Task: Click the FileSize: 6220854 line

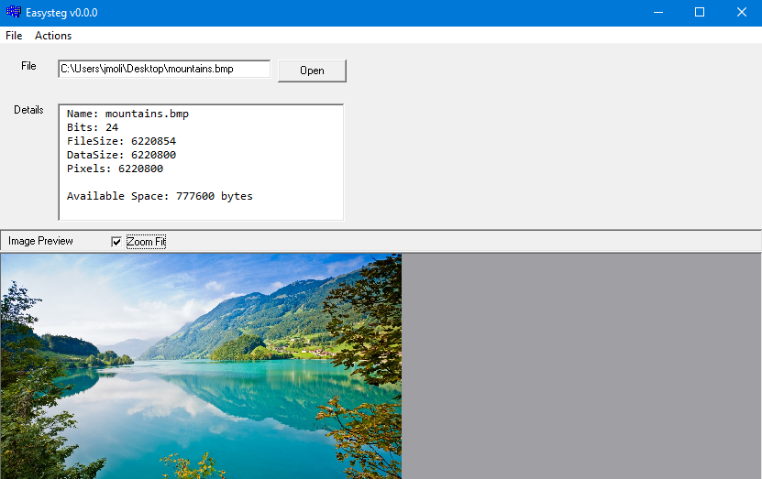Action: (x=121, y=141)
